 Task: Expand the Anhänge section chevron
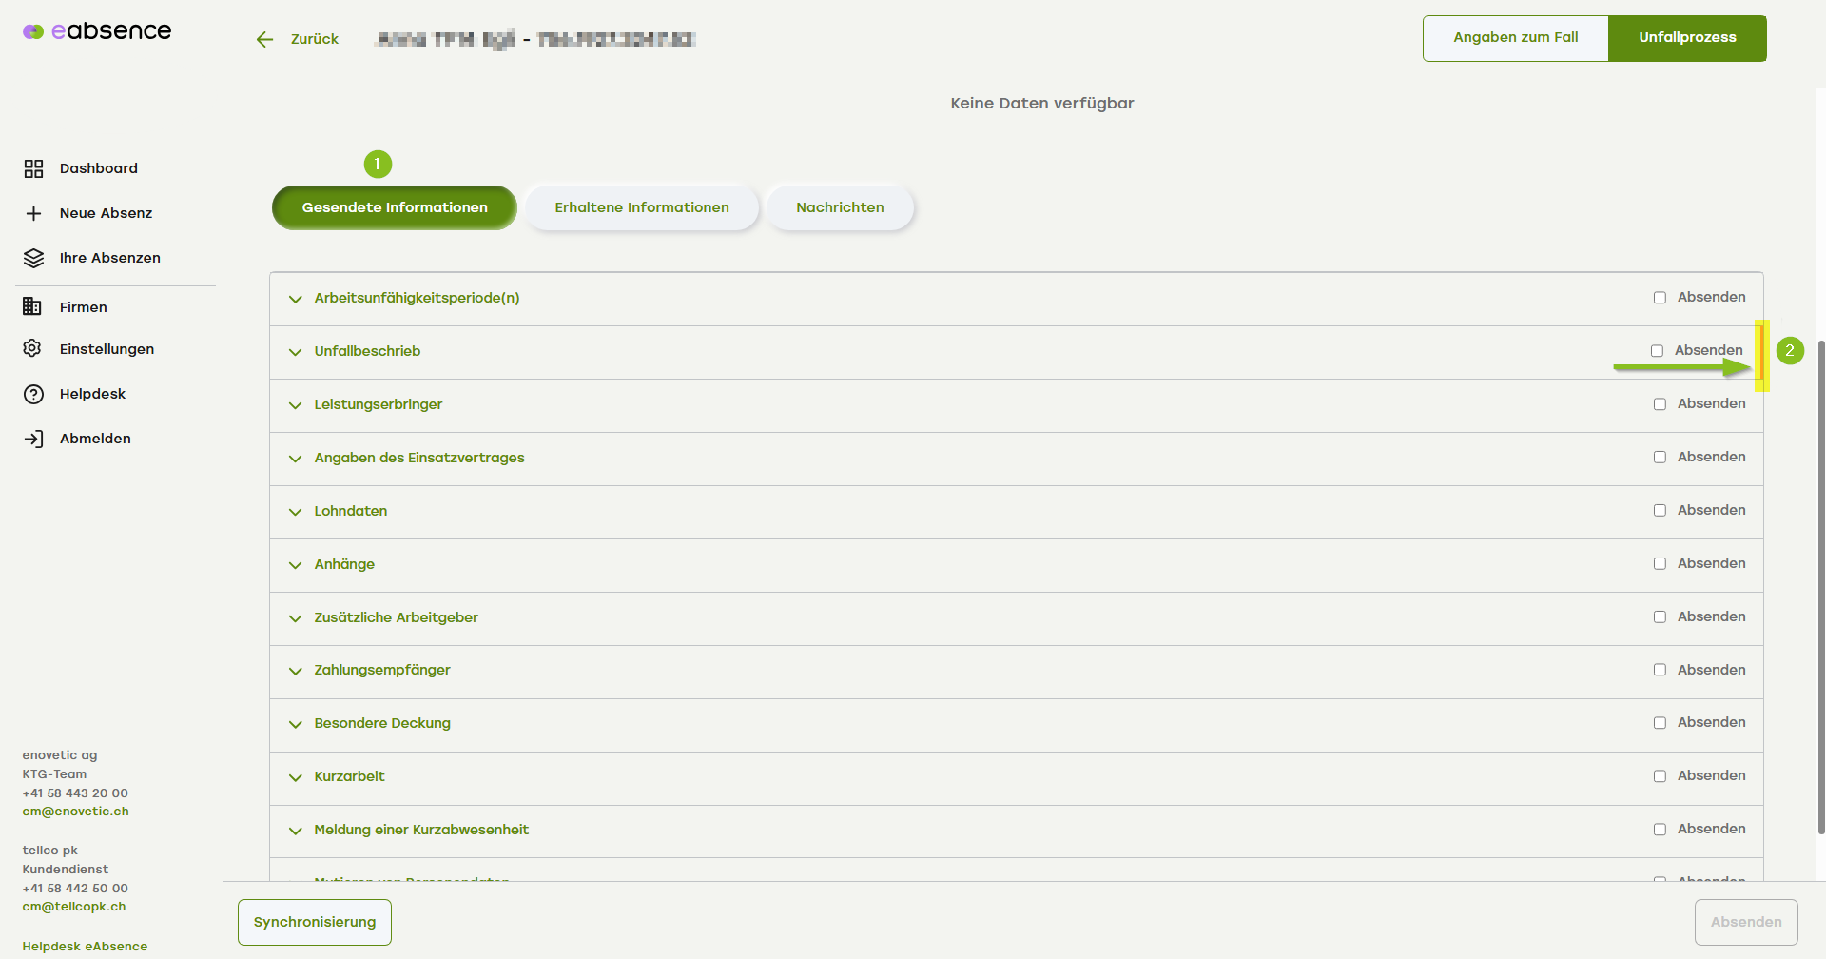click(x=296, y=565)
